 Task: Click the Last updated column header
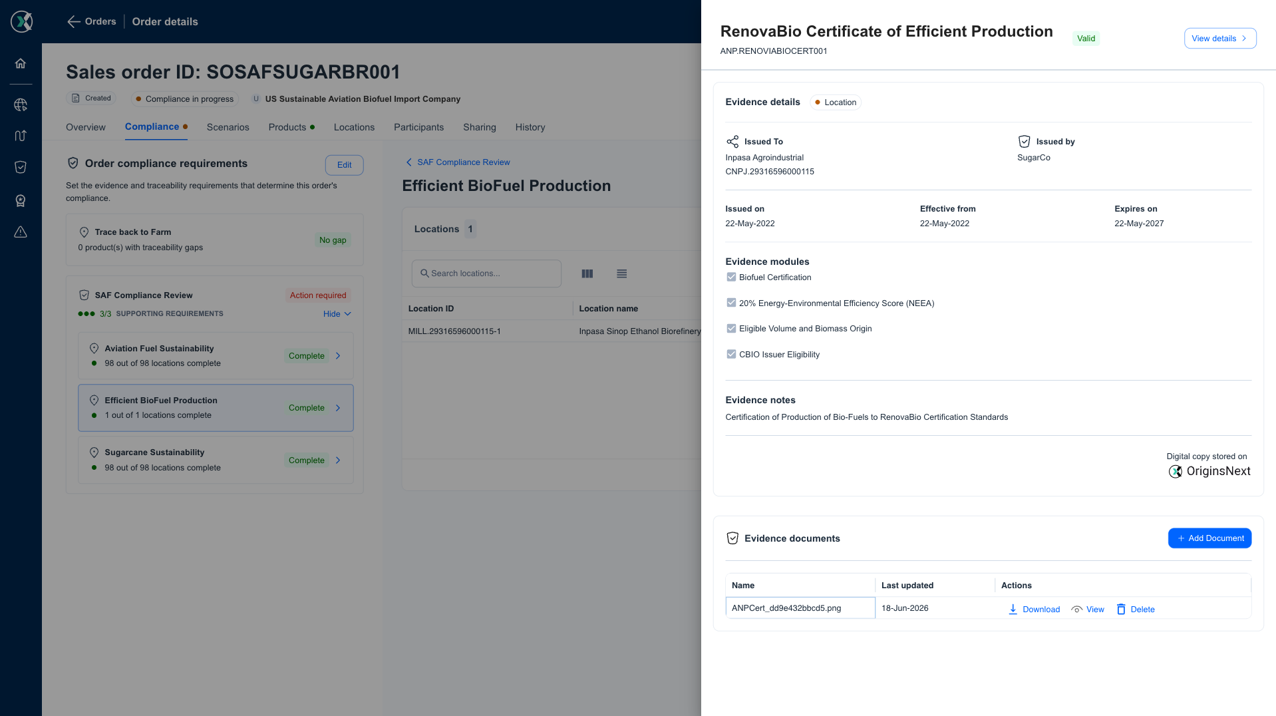[907, 586]
